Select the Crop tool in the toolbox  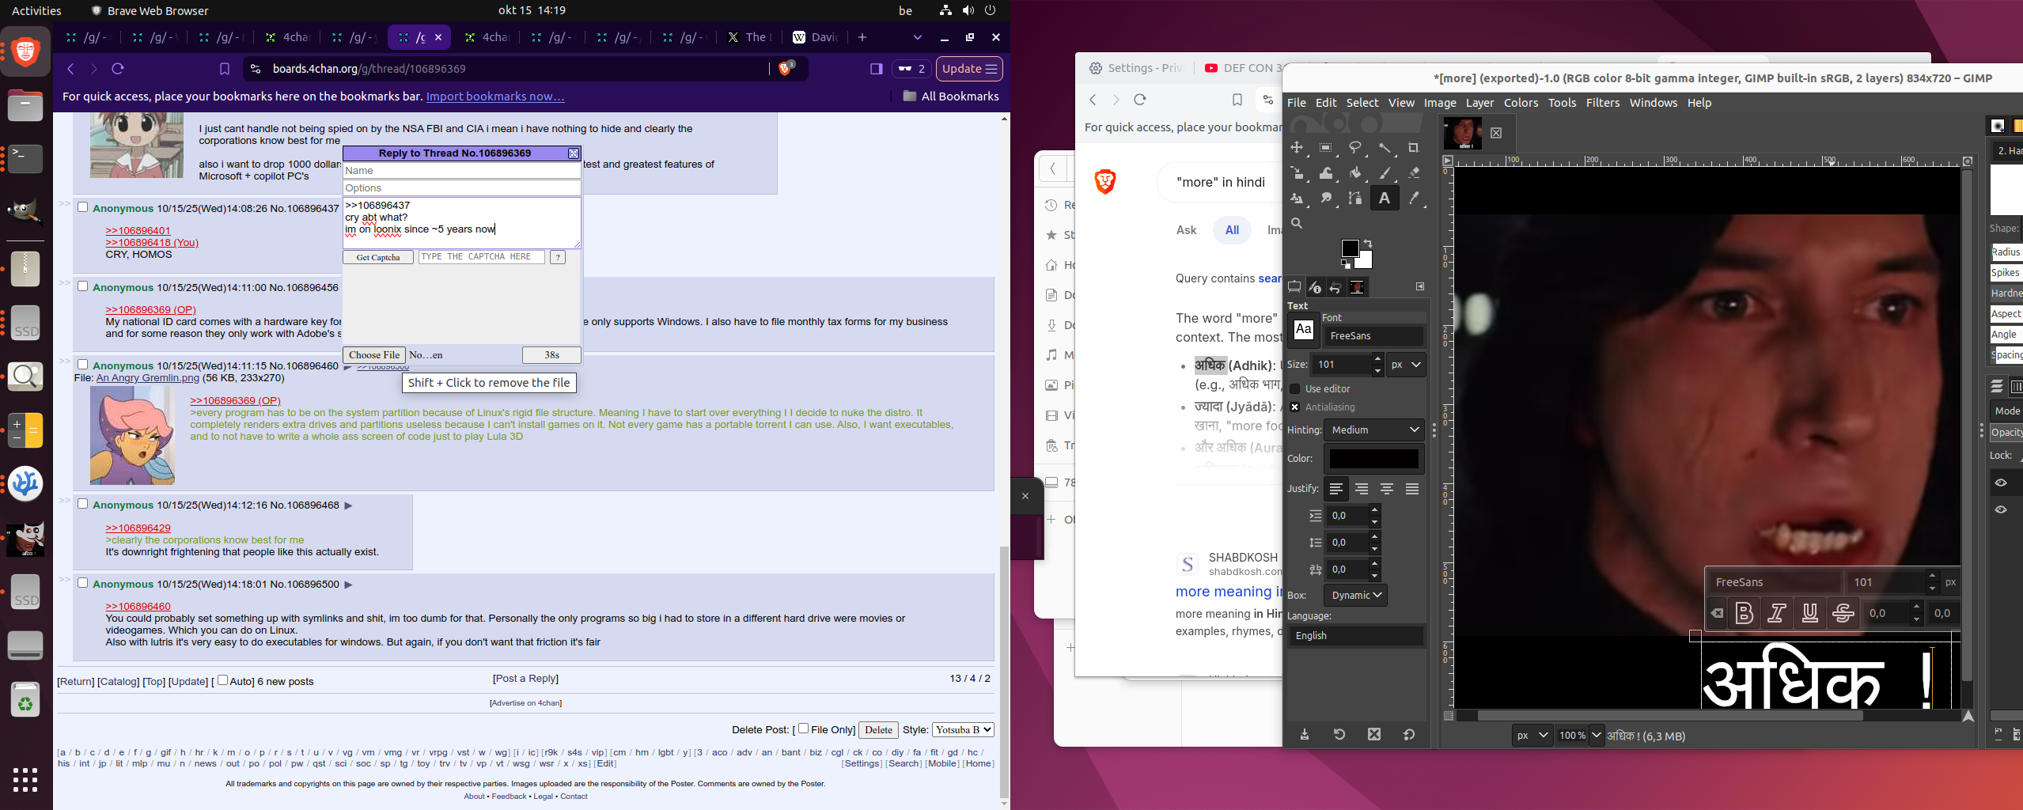(x=1413, y=148)
